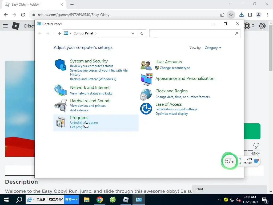273x205 pixels.
Task: Open Chrome downloads icon
Action: pos(242,15)
